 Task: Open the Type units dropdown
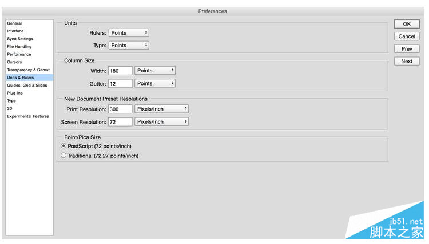[129, 45]
